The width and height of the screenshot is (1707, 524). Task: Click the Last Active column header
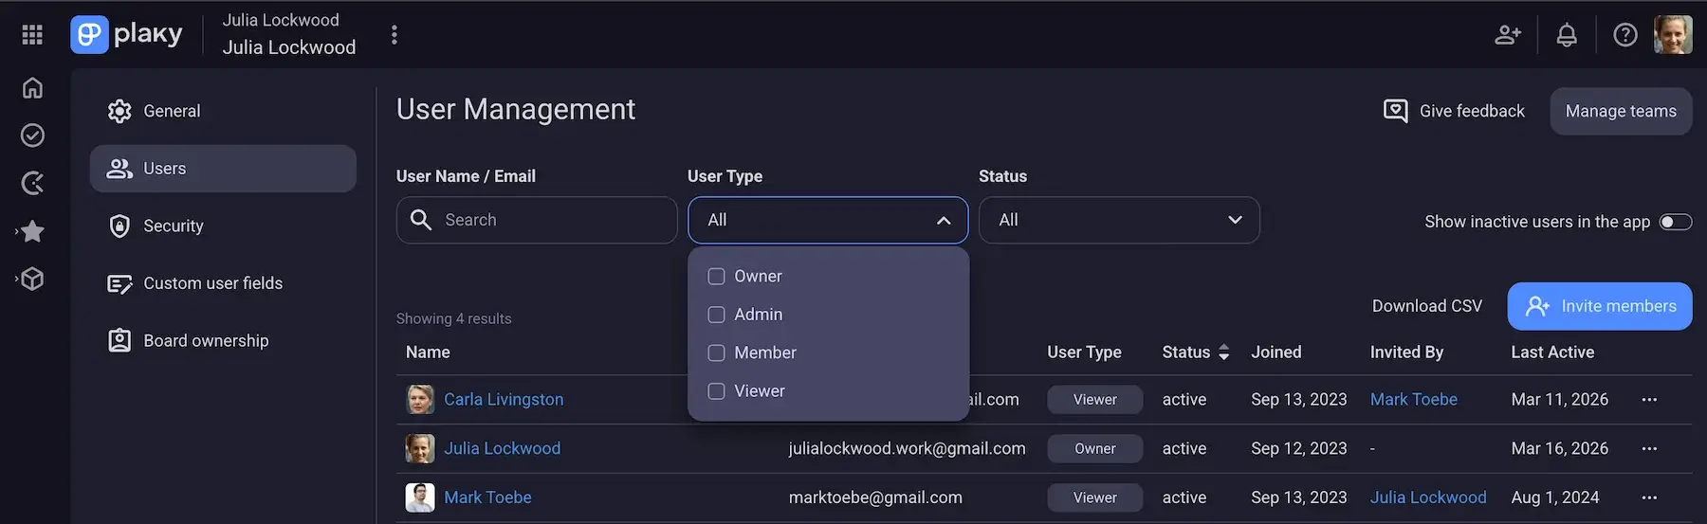1552,352
